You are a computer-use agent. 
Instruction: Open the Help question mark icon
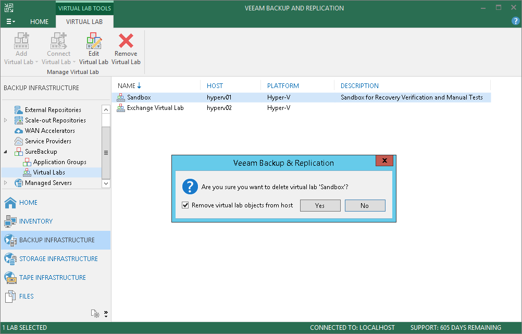tap(515, 21)
